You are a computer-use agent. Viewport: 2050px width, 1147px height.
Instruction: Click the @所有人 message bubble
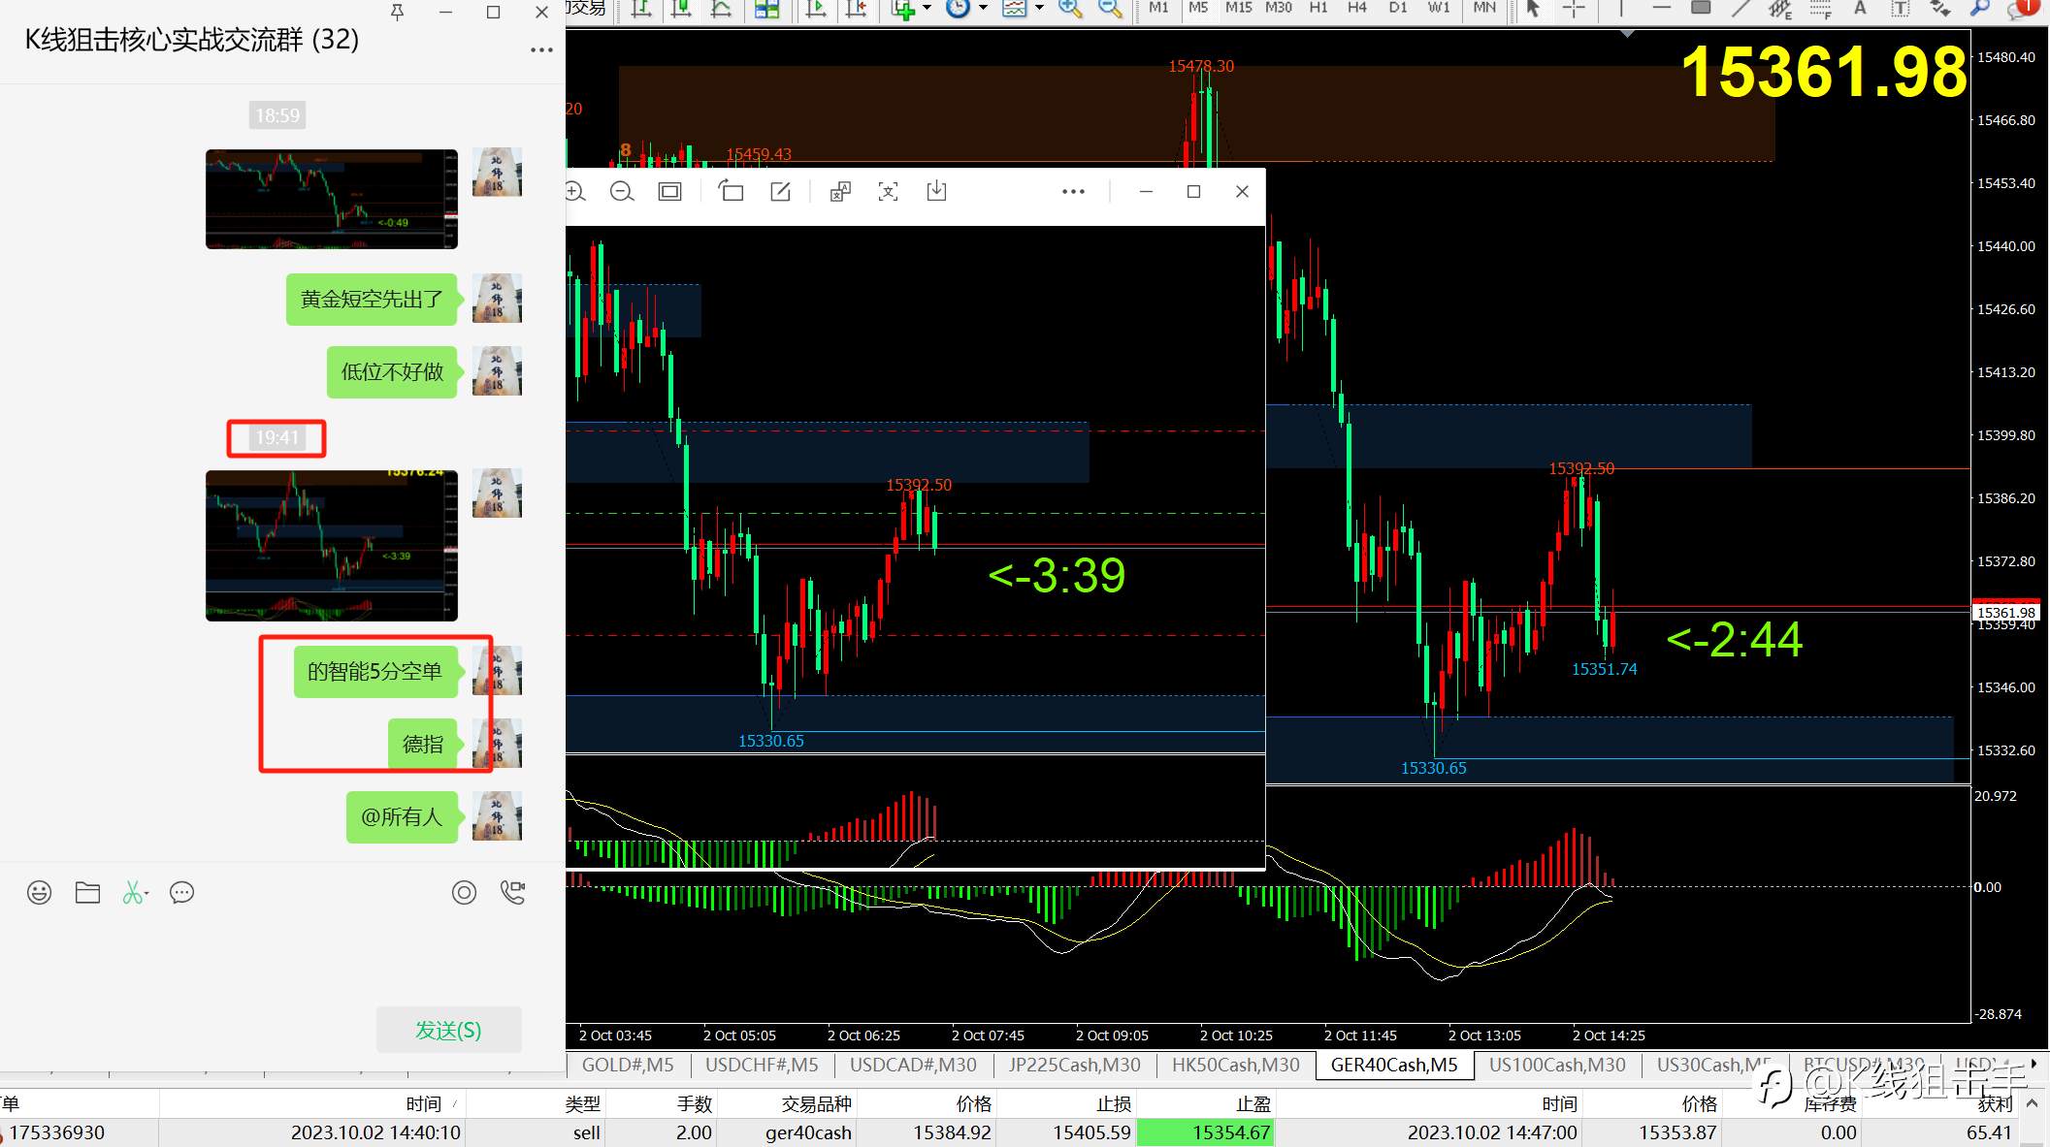coord(402,817)
